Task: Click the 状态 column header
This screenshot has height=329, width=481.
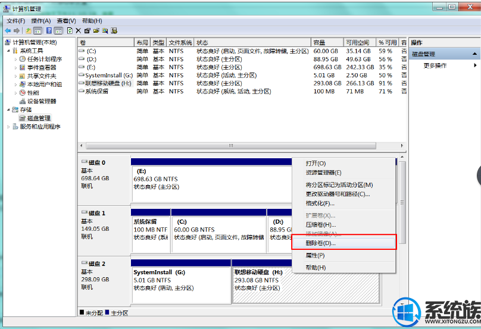Action: (252, 42)
